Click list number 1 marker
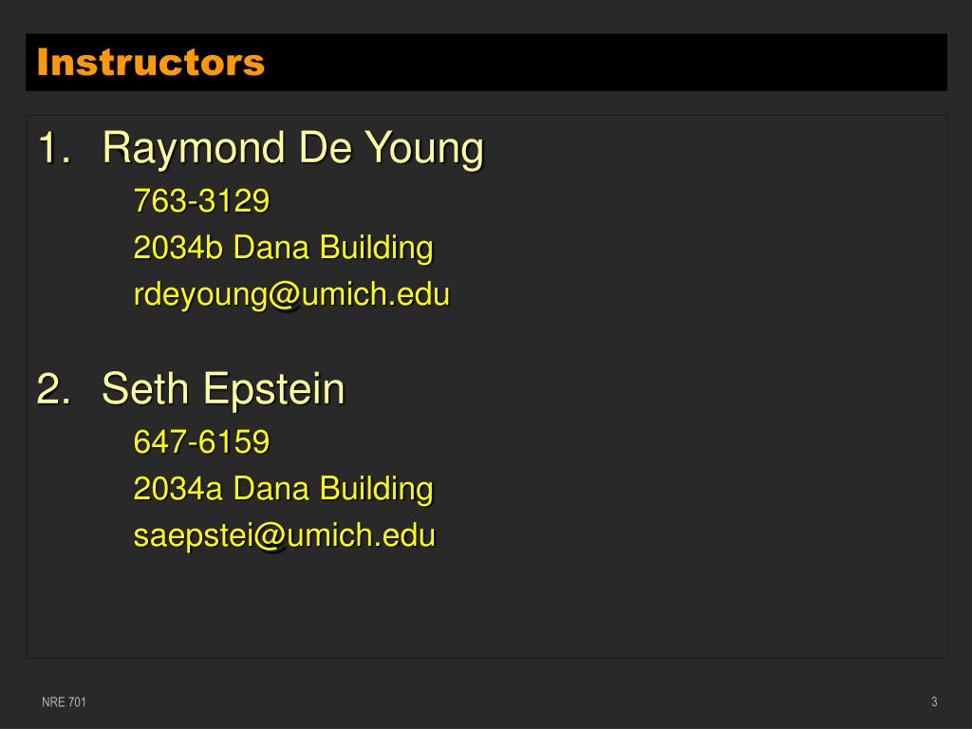Viewport: 972px width, 729px height. tap(54, 149)
